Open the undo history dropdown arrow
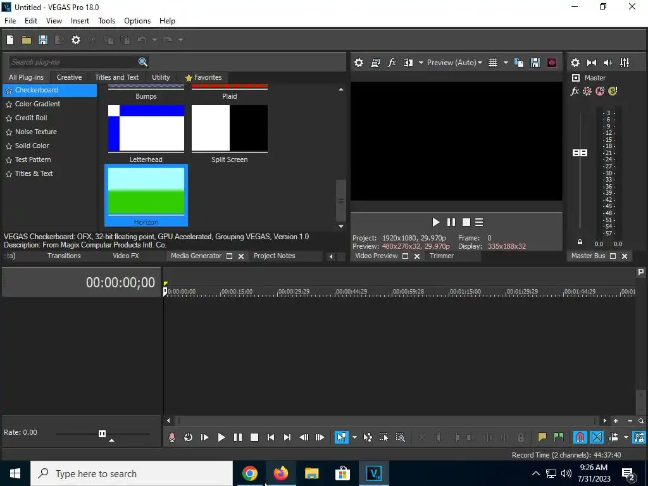 [x=154, y=40]
